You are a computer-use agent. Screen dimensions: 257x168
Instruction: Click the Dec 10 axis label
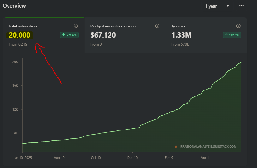132,158
